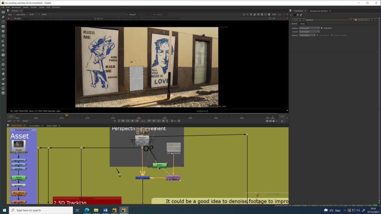Open the rgba channel set dropdown

tap(11, 14)
